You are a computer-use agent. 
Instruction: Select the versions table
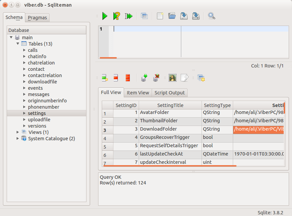pos(37,126)
